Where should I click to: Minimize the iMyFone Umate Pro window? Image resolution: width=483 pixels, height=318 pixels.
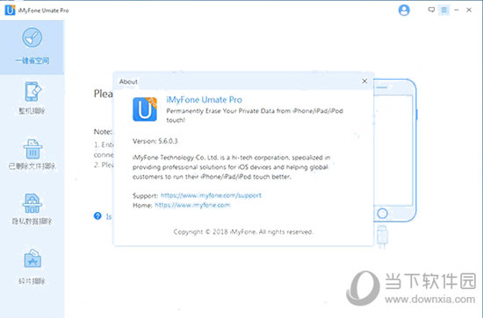[x=457, y=11]
